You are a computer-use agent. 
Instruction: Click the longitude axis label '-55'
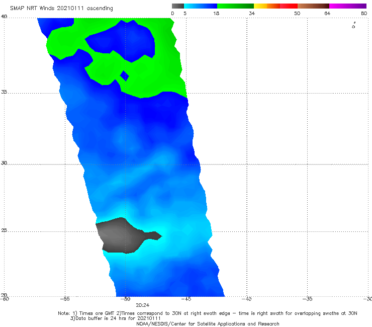(65, 299)
